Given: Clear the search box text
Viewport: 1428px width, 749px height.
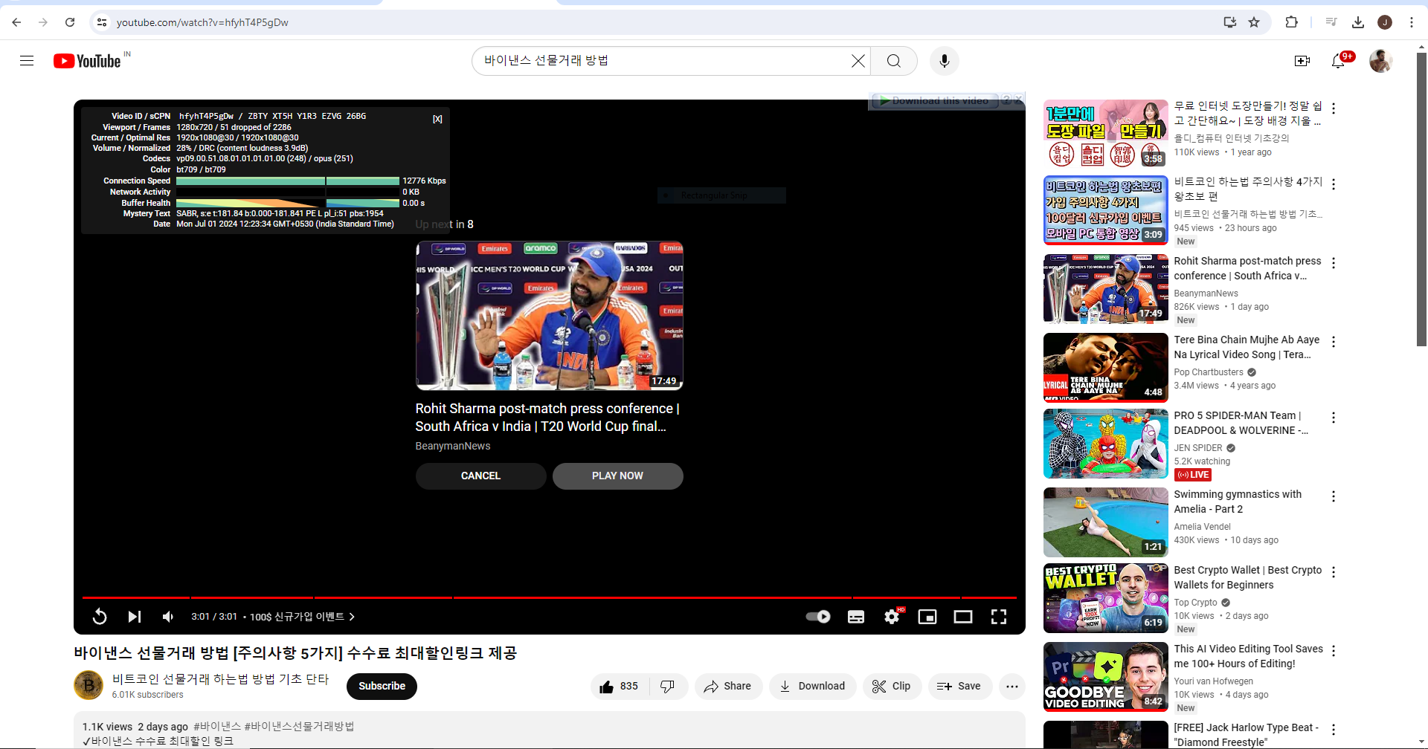Looking at the screenshot, I should point(858,61).
